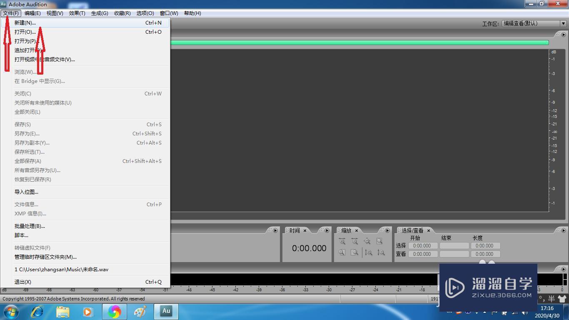Open the colorful pinwheel app on taskbar
Screen dimensions: 569x320
pos(114,311)
